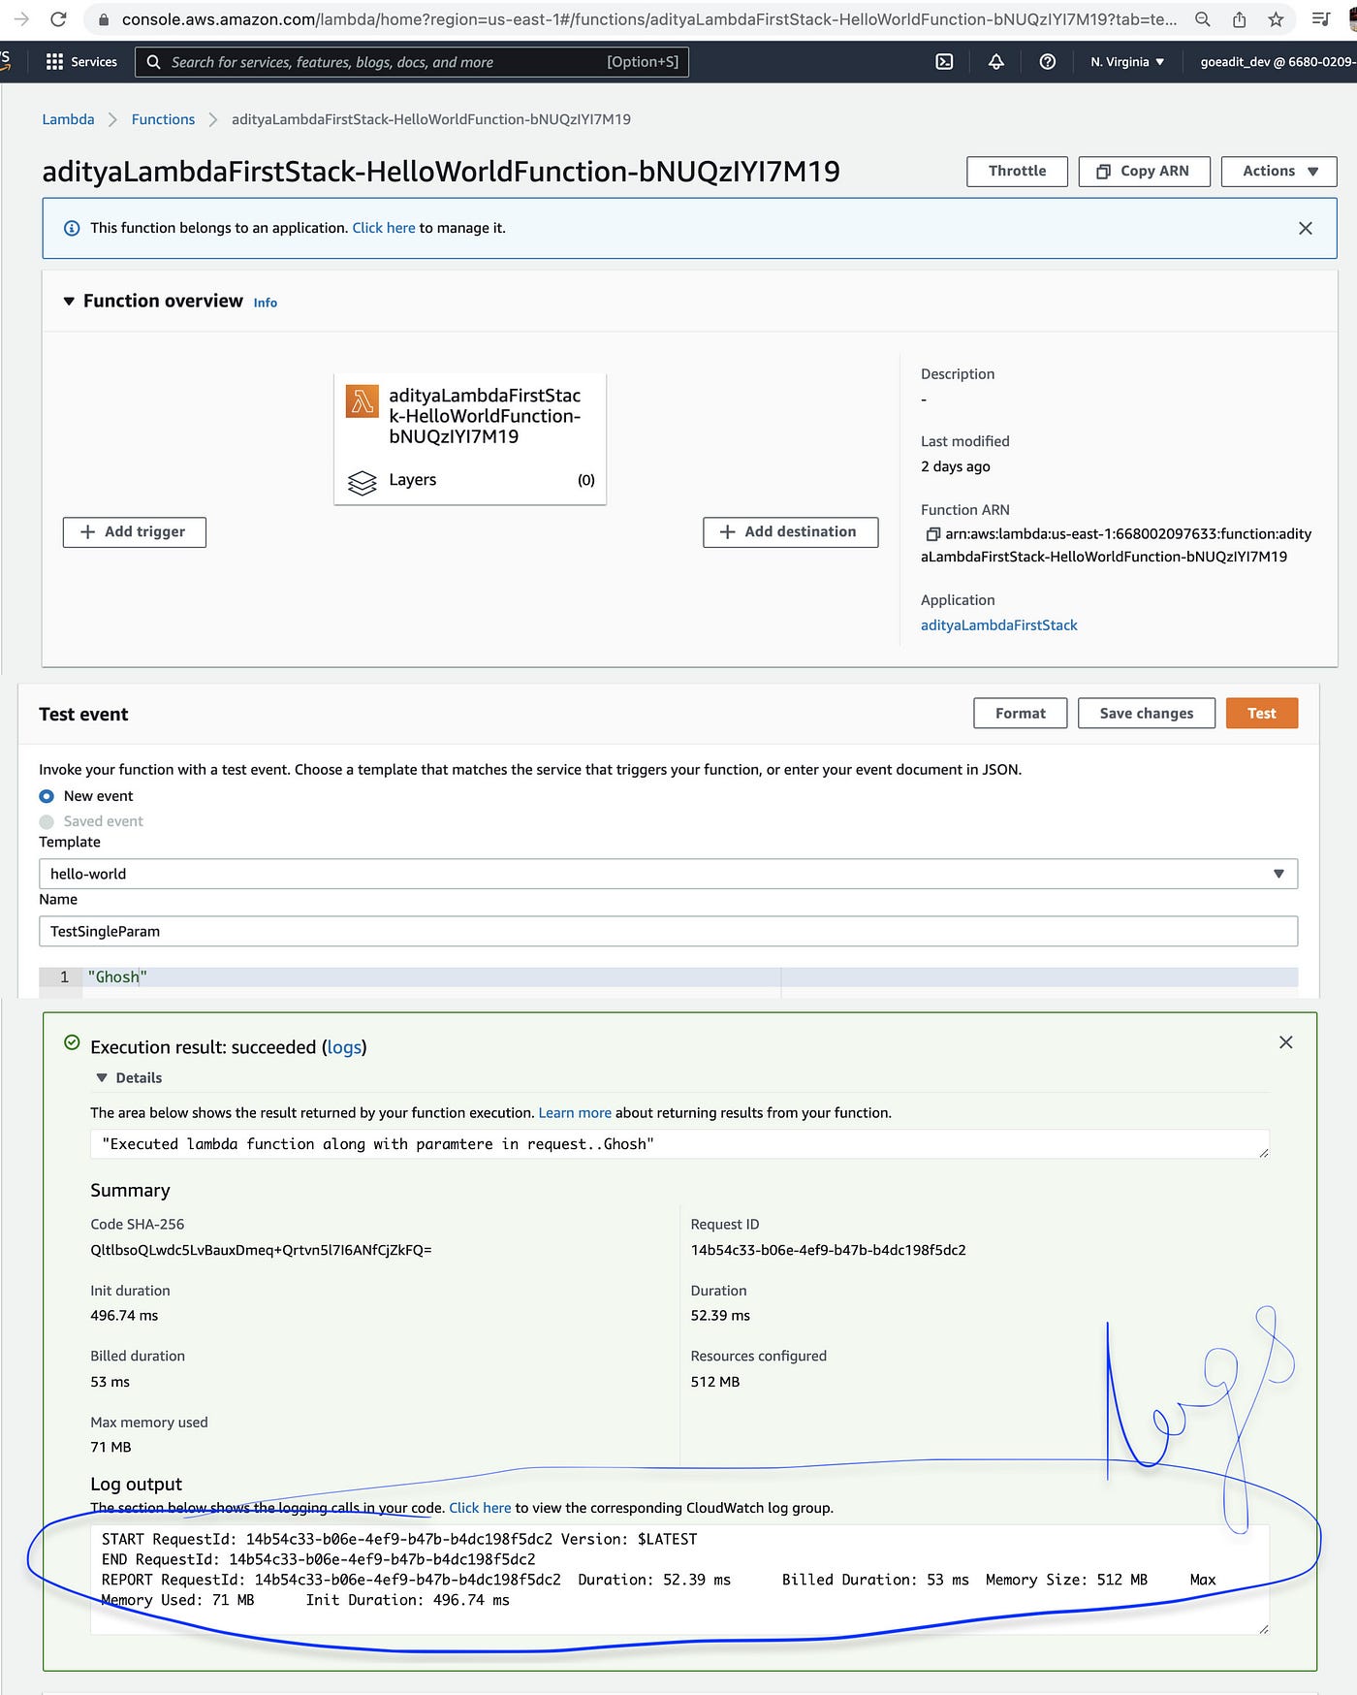Click the Lambda function orange icon

[363, 400]
